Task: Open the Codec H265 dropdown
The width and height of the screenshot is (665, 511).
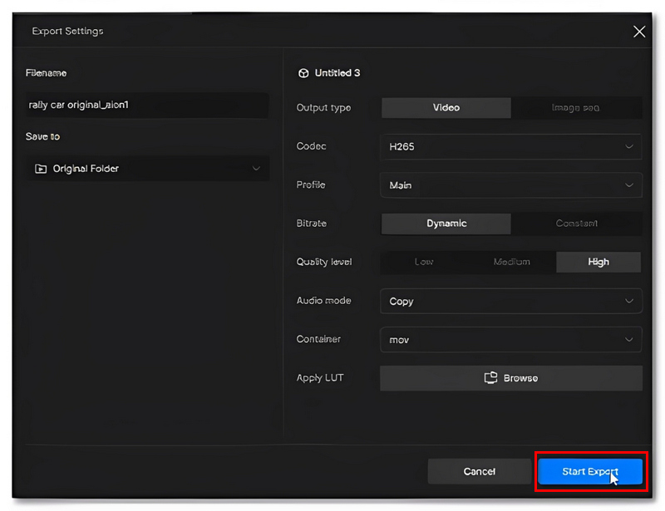Action: (x=511, y=147)
